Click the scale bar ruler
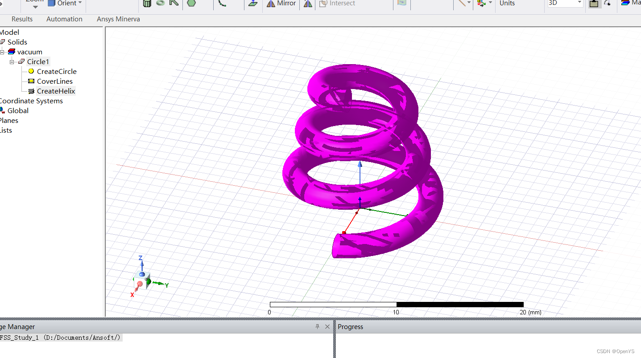The width and height of the screenshot is (641, 358). tap(397, 305)
